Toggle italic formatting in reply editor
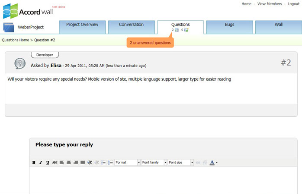The width and height of the screenshot is (302, 194). coord(41,163)
